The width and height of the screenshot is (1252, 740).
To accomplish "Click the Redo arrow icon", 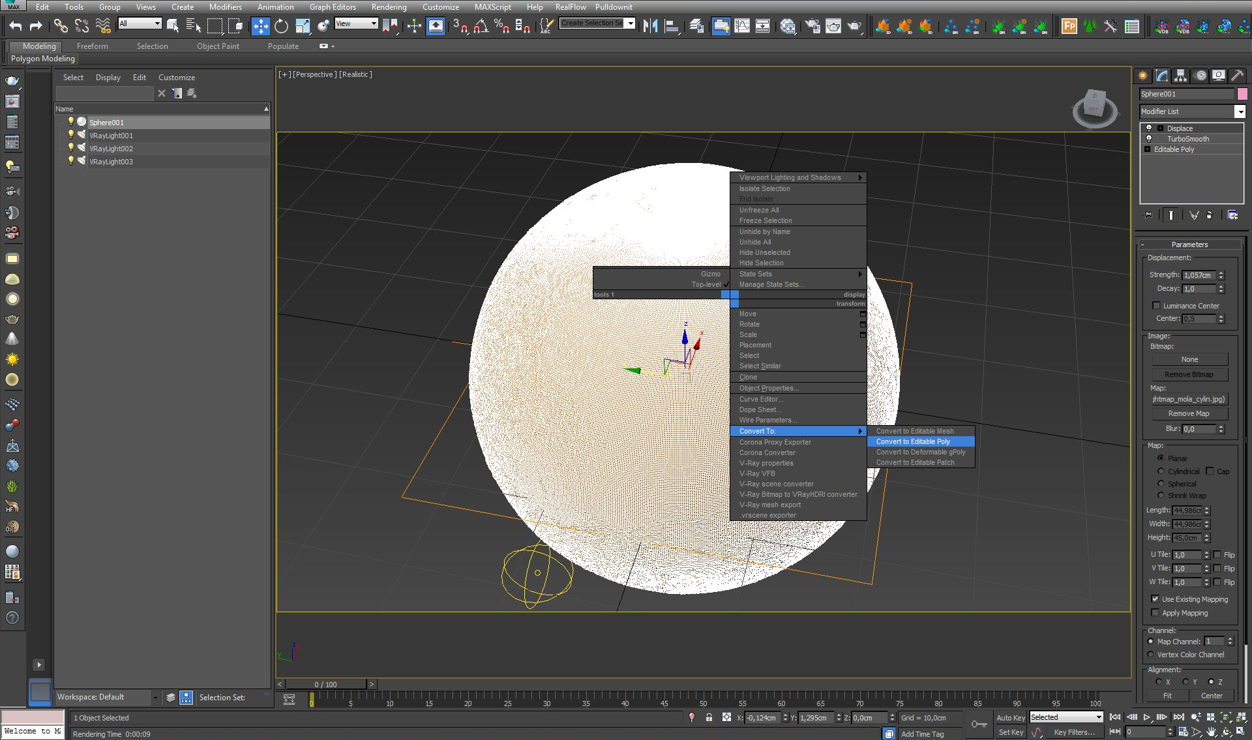I will pos(36,26).
